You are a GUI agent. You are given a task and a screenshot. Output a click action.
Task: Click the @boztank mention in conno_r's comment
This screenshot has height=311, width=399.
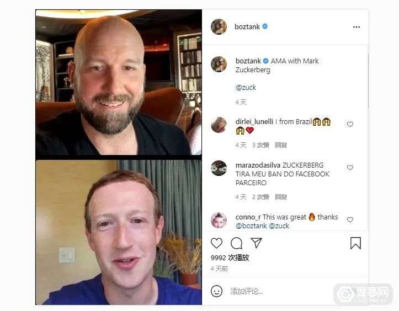251,226
